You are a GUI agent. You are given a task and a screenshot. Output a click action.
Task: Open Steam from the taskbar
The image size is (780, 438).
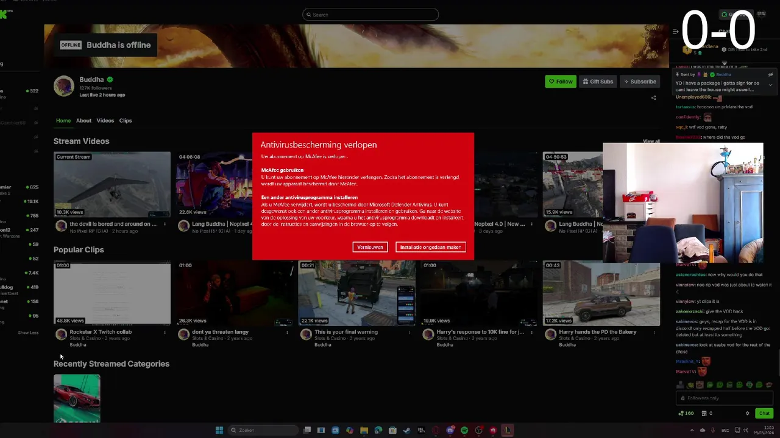pyautogui.click(x=407, y=430)
